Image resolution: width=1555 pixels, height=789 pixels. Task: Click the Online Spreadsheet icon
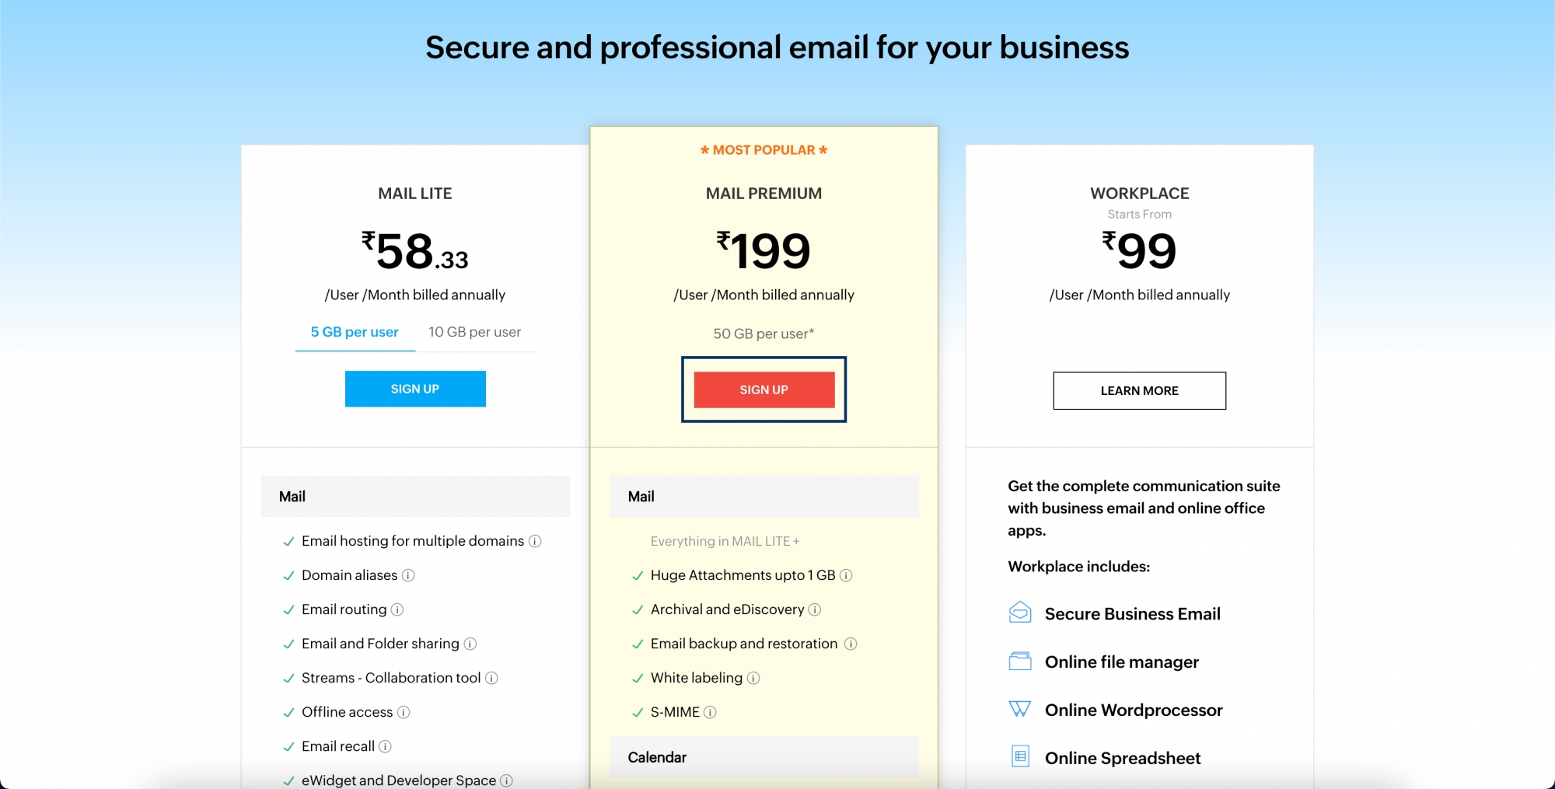1019,756
